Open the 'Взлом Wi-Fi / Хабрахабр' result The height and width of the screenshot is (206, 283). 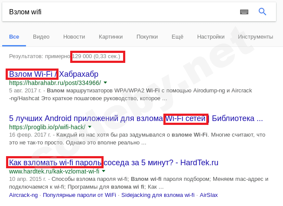(54, 74)
